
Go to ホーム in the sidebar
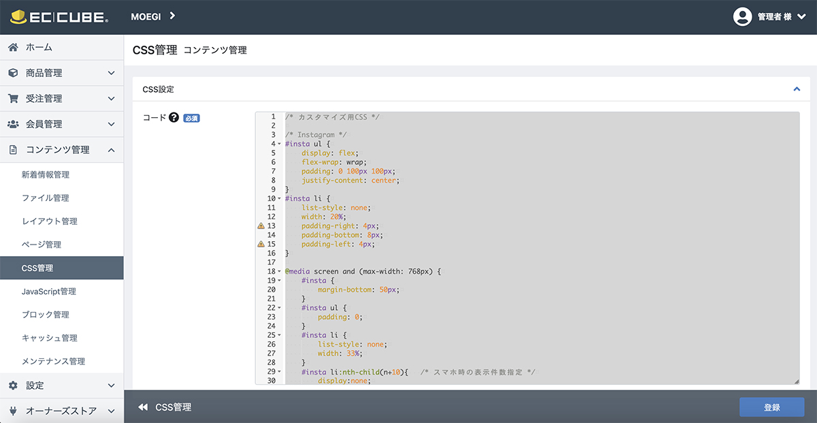pyautogui.click(x=61, y=47)
